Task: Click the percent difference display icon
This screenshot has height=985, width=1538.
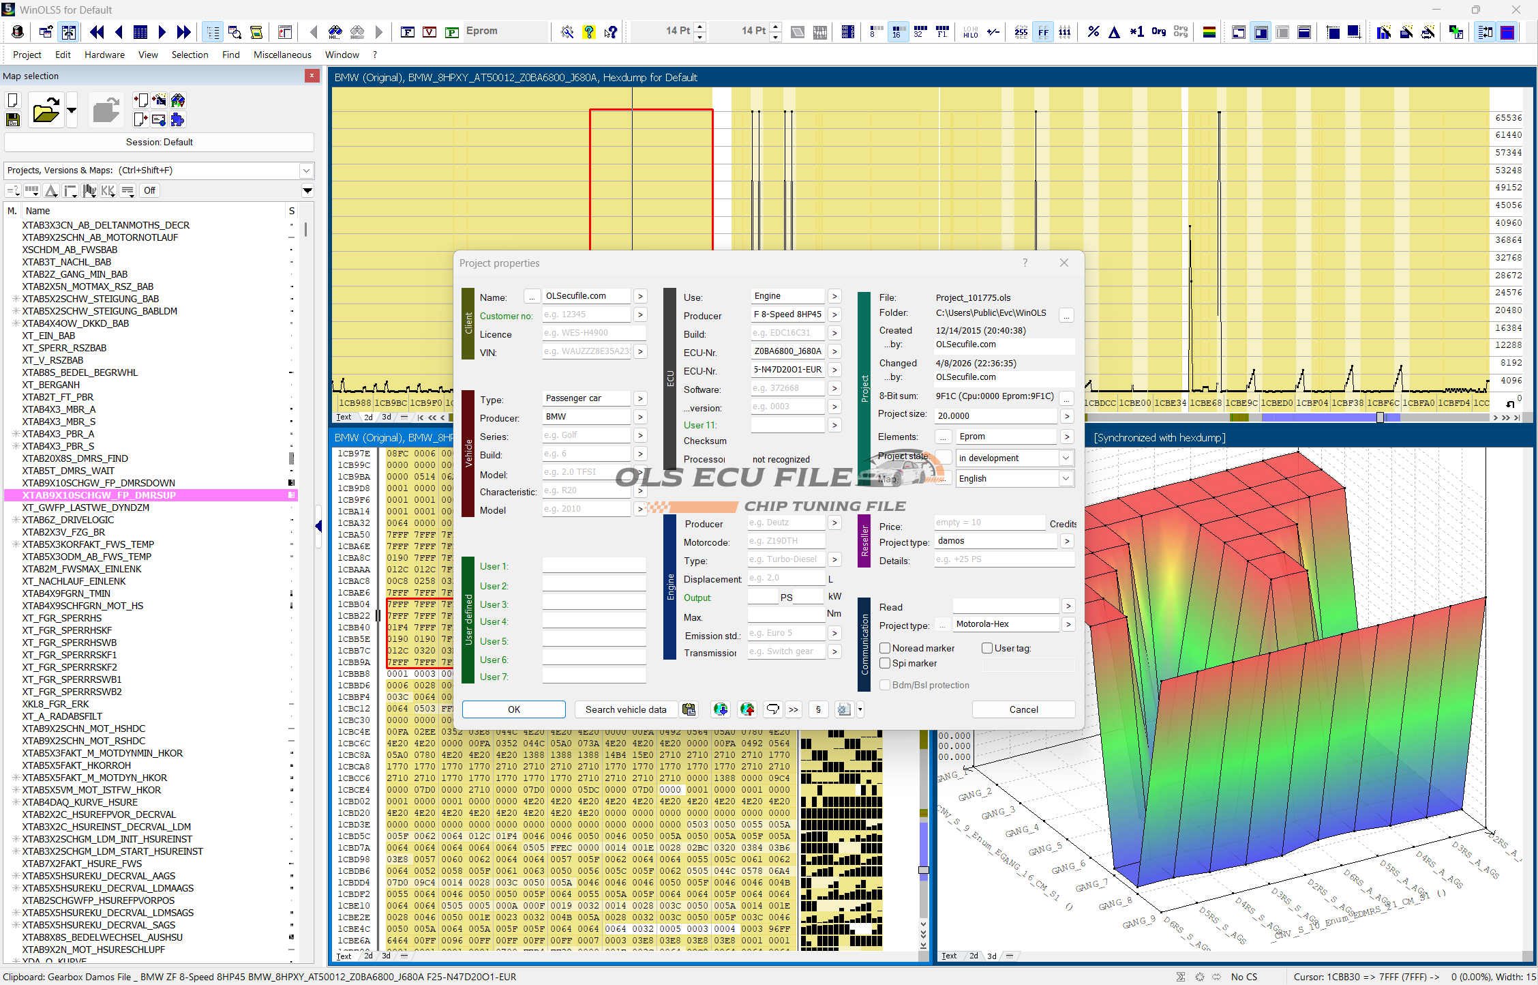Action: (1093, 32)
